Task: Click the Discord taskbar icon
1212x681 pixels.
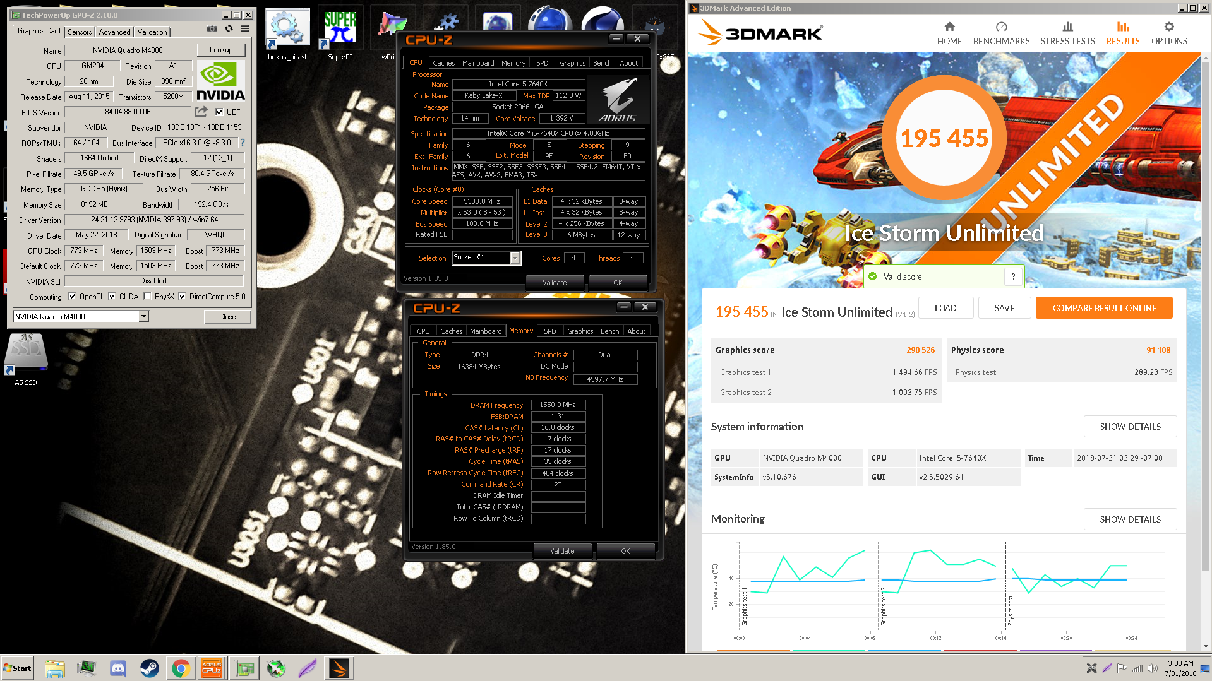Action: click(x=118, y=668)
